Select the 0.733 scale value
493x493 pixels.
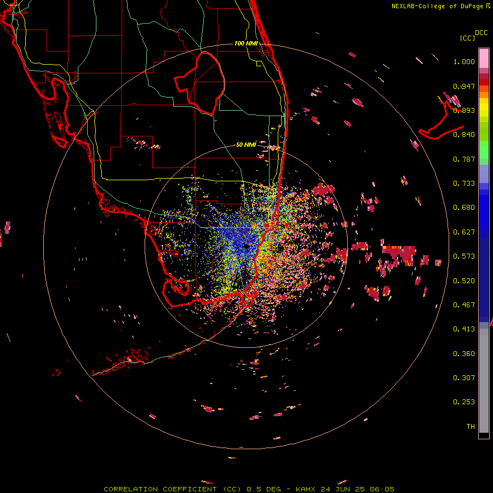(x=464, y=184)
